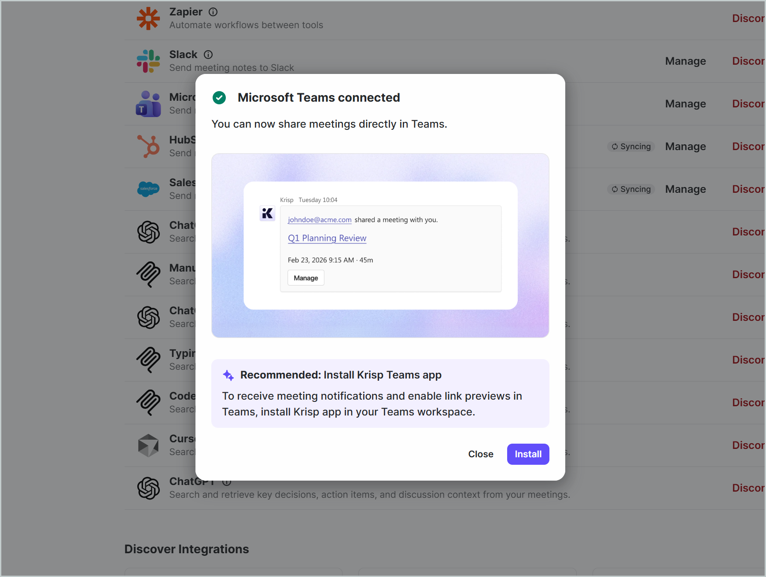Click the Slack logo icon
The height and width of the screenshot is (577, 766).
click(148, 61)
